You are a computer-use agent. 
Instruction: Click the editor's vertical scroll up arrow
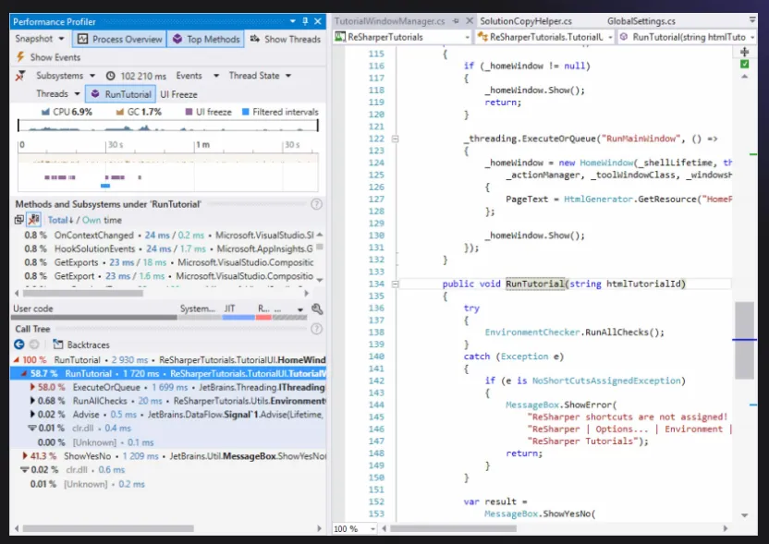[x=744, y=77]
